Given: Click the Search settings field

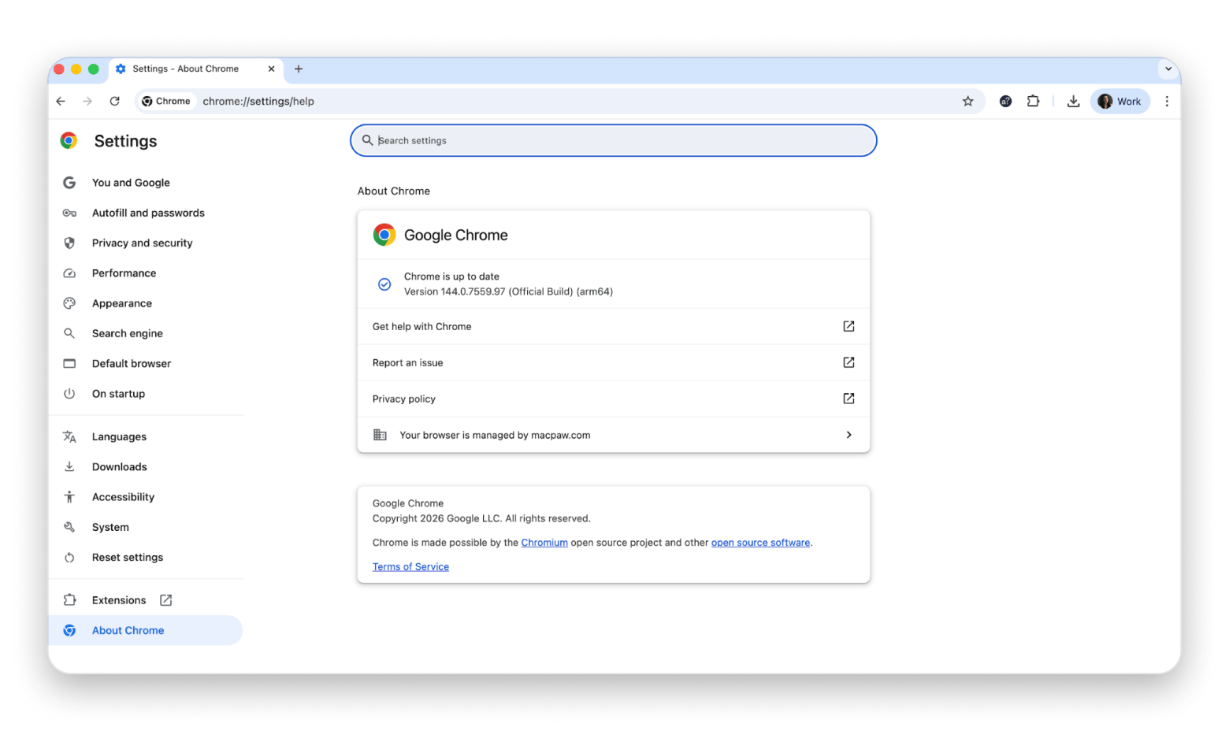Looking at the screenshot, I should click(613, 140).
